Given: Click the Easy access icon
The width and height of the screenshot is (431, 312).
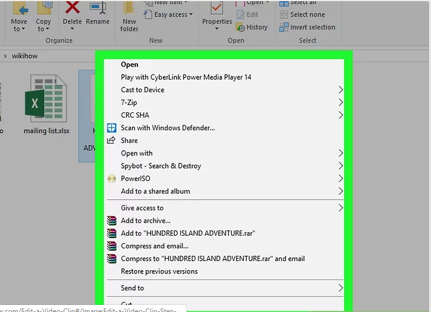Looking at the screenshot, I should click(x=148, y=15).
